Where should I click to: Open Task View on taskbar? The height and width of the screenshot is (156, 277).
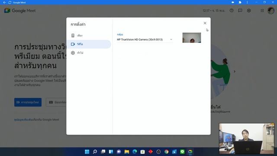point(103,152)
